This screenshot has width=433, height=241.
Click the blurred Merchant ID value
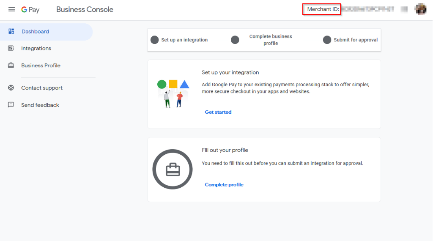coord(367,9)
